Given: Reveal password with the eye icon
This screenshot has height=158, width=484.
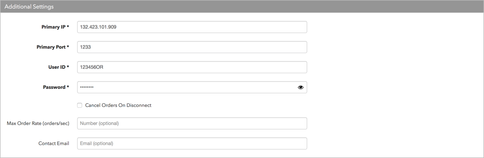Looking at the screenshot, I should click(300, 87).
